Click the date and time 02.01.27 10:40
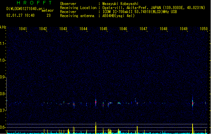This screenshot has width=211, height=134. pyautogui.click(x=20, y=15)
